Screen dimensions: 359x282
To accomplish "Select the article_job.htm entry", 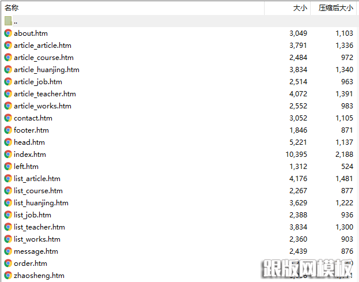I will click(38, 82).
